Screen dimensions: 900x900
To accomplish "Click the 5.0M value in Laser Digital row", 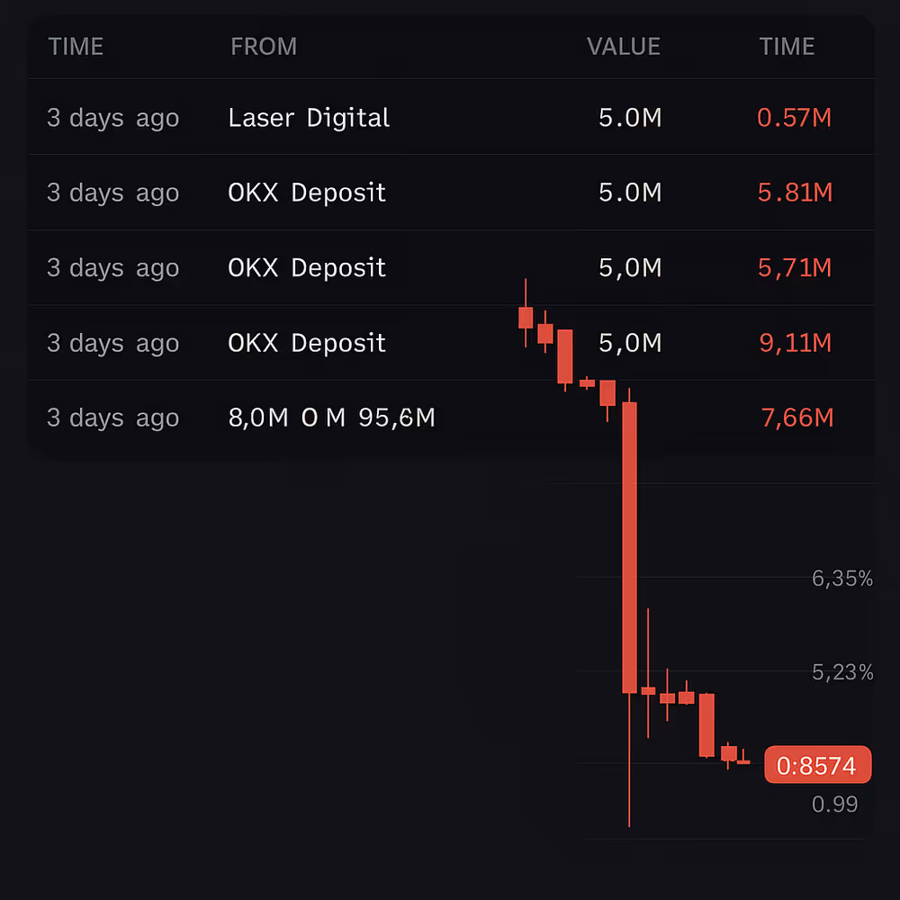I will click(x=630, y=118).
